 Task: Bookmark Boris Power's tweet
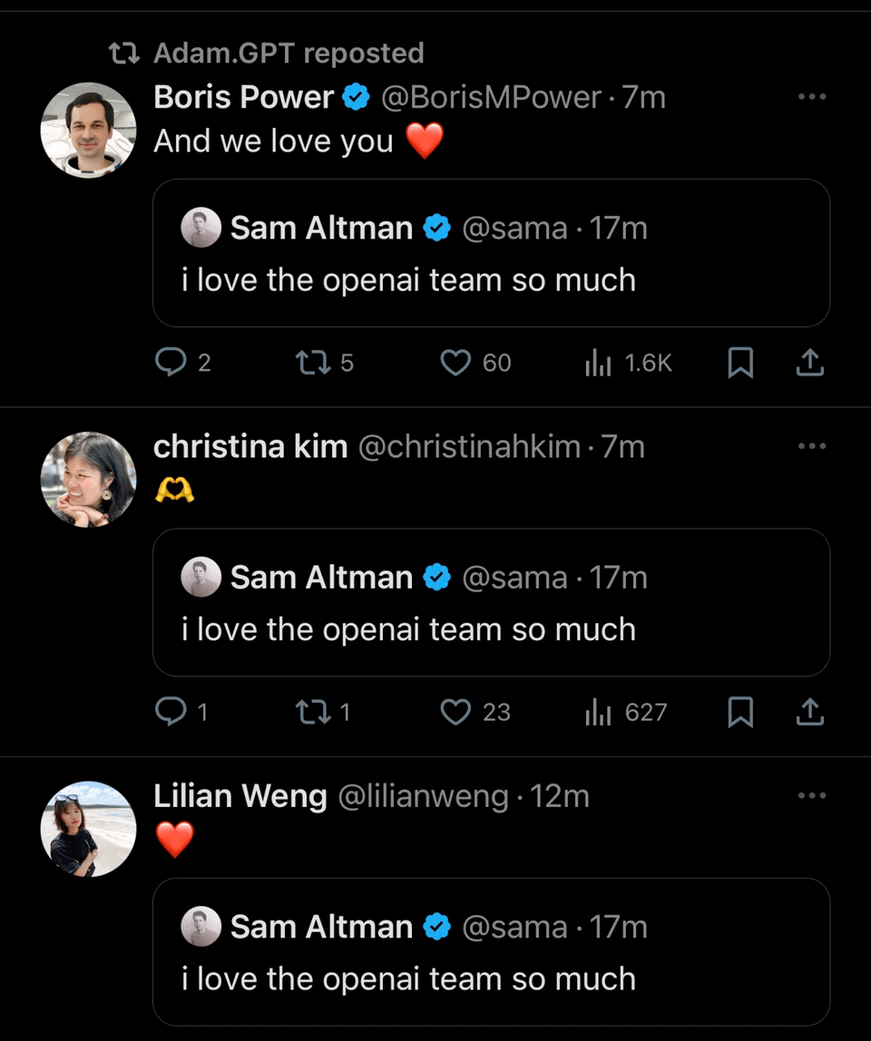pos(740,363)
